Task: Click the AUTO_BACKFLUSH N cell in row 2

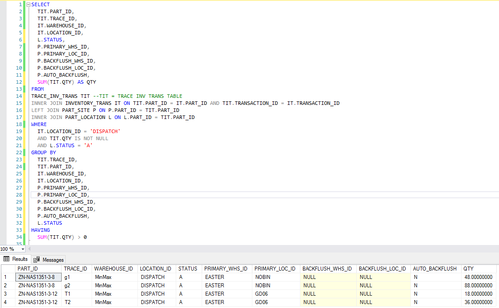Action: pyautogui.click(x=436, y=286)
